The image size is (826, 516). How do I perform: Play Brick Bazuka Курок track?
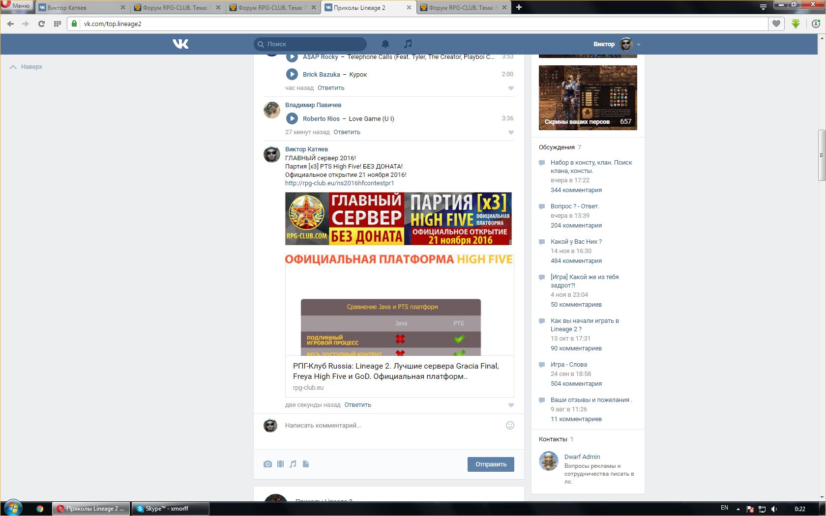292,74
